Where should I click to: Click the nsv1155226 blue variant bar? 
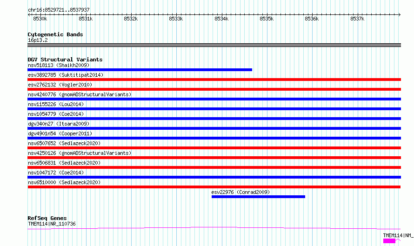click(x=214, y=109)
